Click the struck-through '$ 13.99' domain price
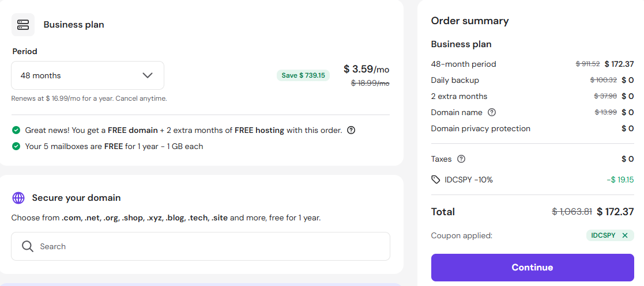 point(606,112)
